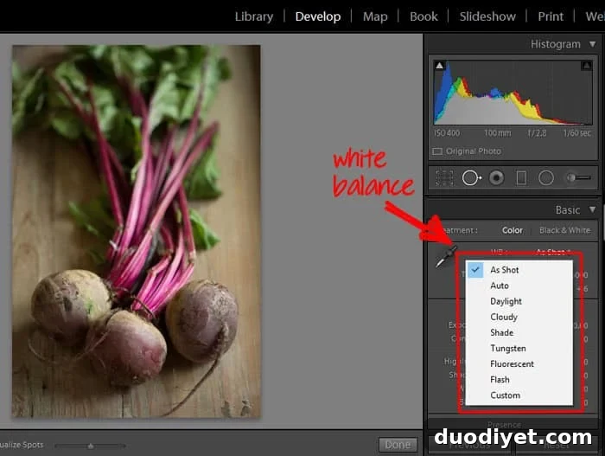Collapse the Histogram panel

pos(593,44)
